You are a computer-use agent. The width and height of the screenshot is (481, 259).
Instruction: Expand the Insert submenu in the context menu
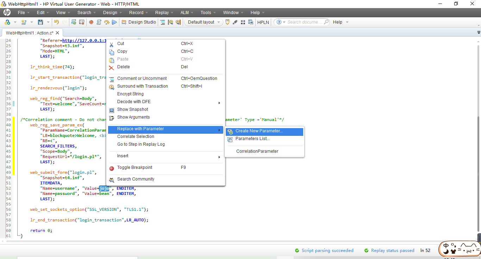(x=165, y=156)
